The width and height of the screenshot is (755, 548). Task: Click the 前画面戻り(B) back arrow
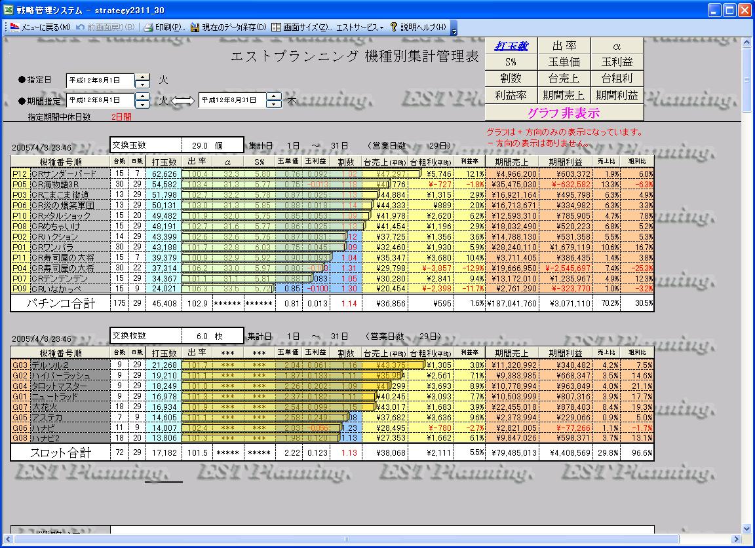tap(81, 27)
